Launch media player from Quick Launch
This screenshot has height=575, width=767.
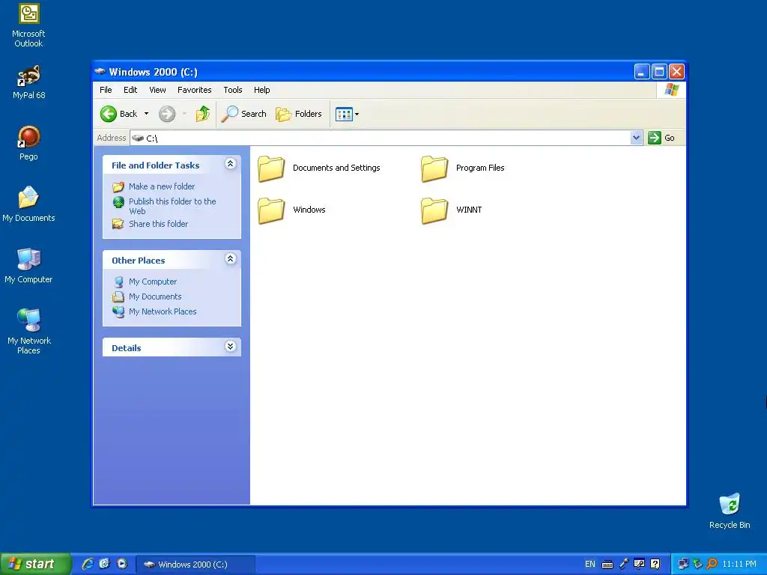click(x=122, y=564)
